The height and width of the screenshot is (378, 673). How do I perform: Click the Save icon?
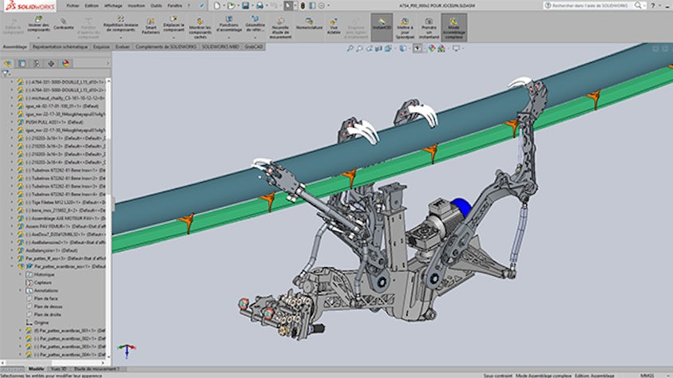click(246, 6)
